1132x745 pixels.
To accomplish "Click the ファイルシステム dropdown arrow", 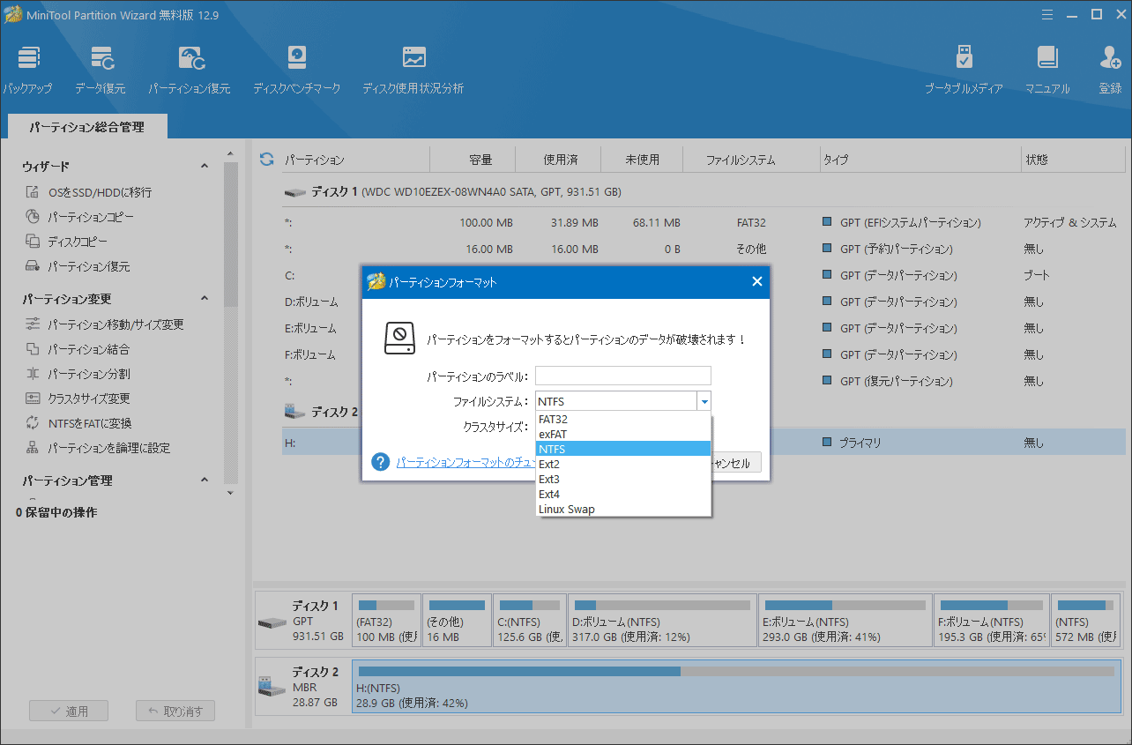I will click(x=704, y=402).
